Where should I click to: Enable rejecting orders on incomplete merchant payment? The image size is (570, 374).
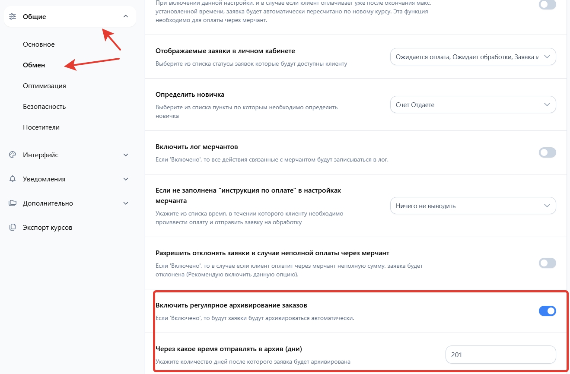[547, 263]
